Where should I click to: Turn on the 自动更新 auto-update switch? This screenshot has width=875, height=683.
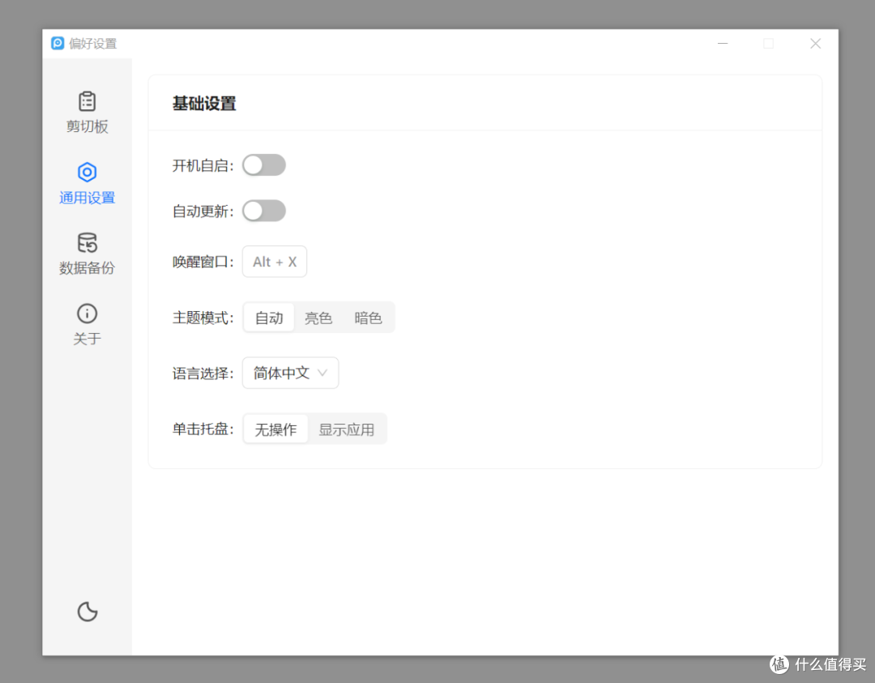click(264, 211)
